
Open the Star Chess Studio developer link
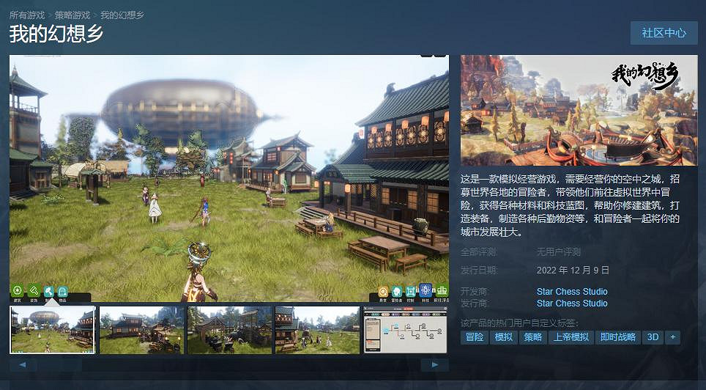[572, 291]
